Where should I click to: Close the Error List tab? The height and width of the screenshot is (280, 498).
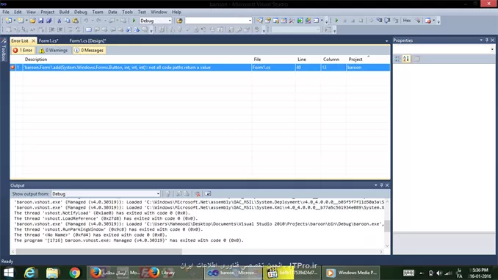33,40
